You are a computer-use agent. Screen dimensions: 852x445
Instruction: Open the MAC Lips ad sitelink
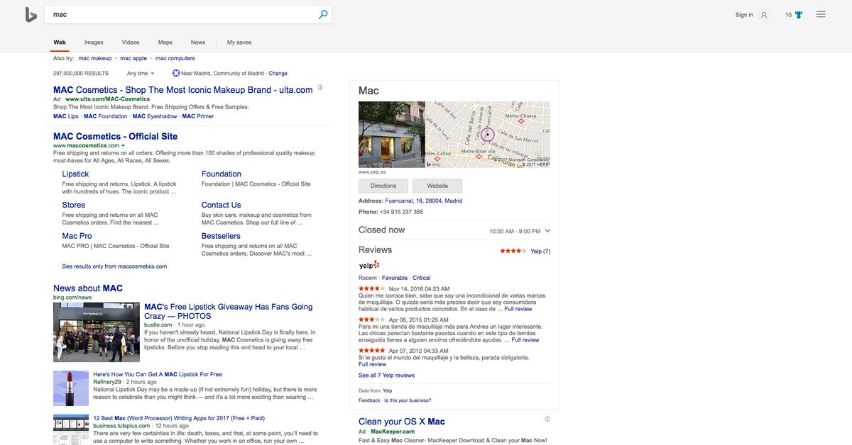[x=66, y=116]
